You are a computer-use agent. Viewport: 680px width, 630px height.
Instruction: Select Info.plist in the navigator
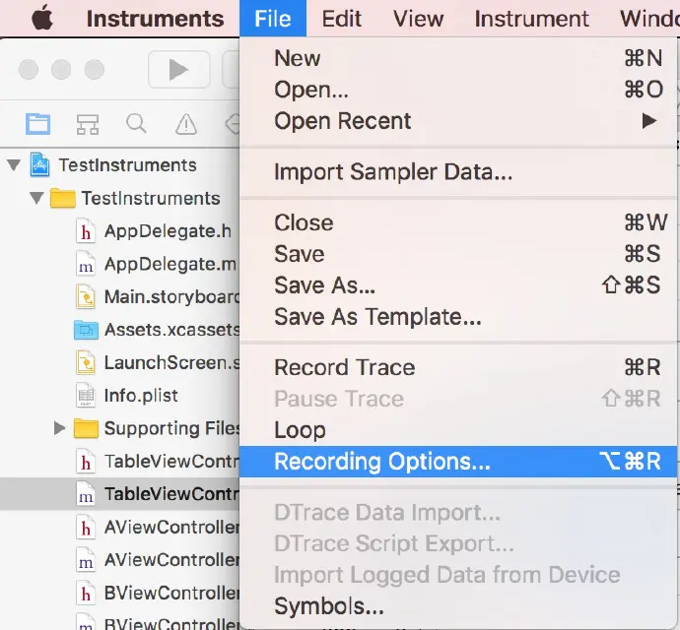(x=141, y=396)
